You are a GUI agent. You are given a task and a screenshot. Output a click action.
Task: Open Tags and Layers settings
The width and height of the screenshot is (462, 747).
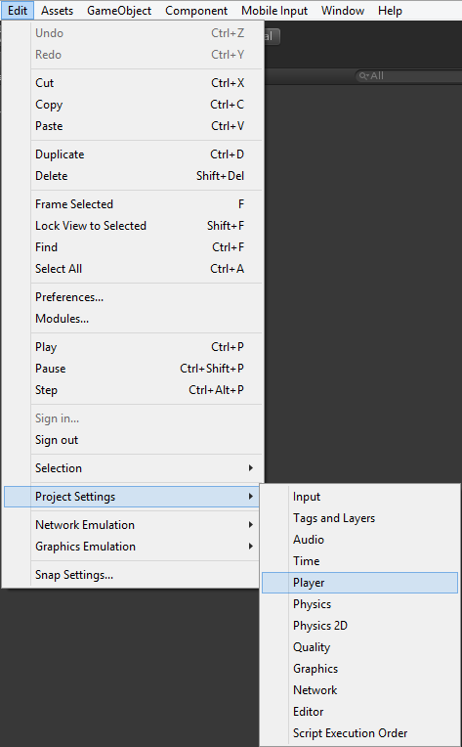point(359,518)
